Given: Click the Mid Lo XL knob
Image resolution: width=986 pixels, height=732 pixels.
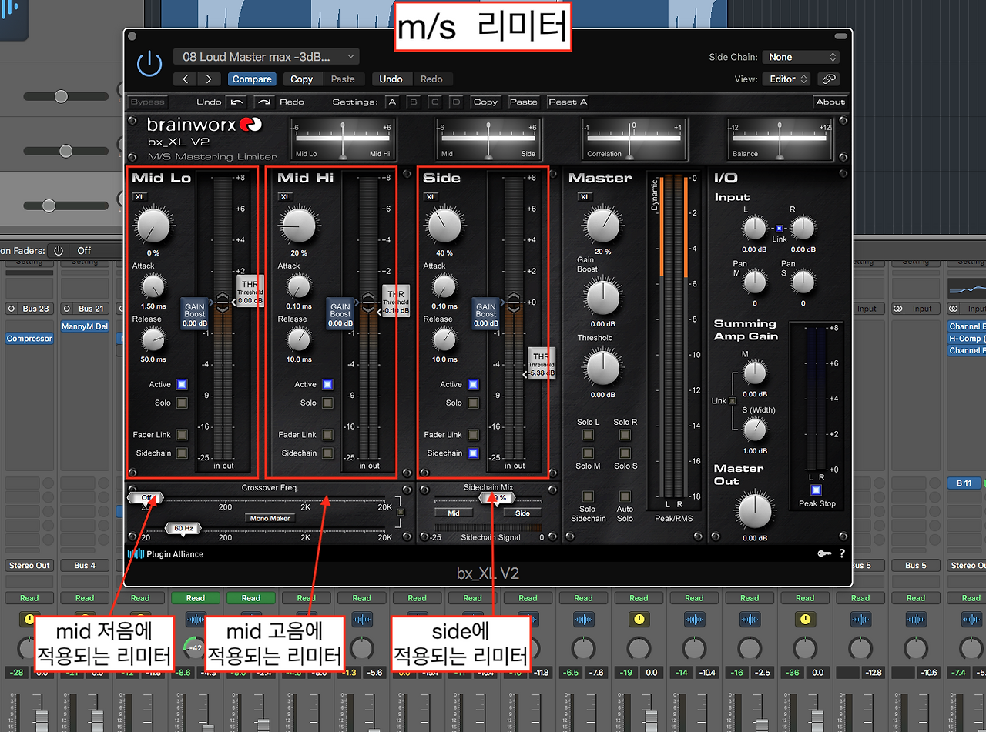Looking at the screenshot, I should click(x=153, y=226).
